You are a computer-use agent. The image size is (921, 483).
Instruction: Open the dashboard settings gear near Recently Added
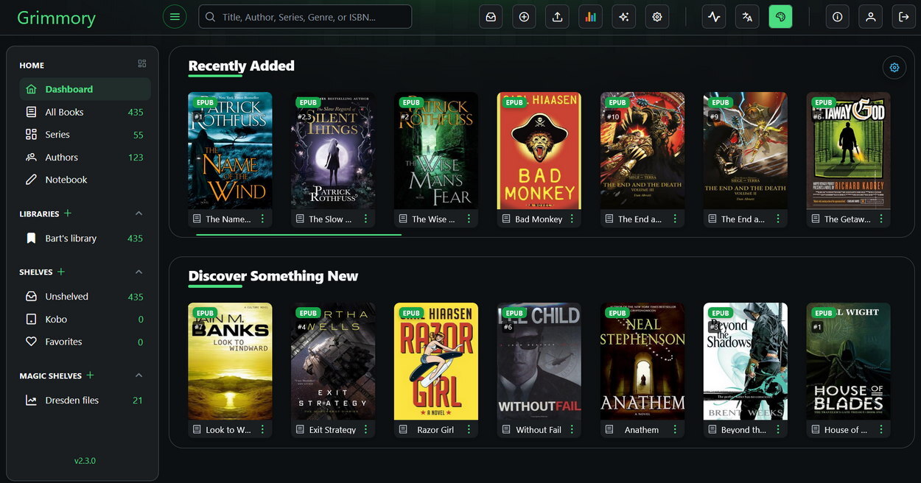pos(894,68)
